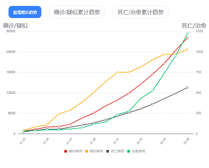Switch to the 确诊/疑似累计趋势 tab
209x168 pixels.
coord(77,12)
